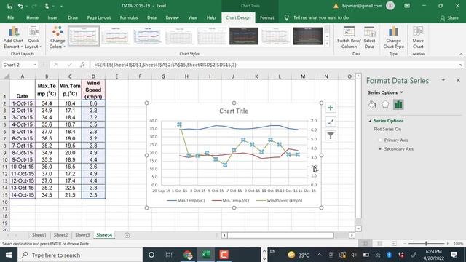Open Chrome from the taskbar

[188, 255]
